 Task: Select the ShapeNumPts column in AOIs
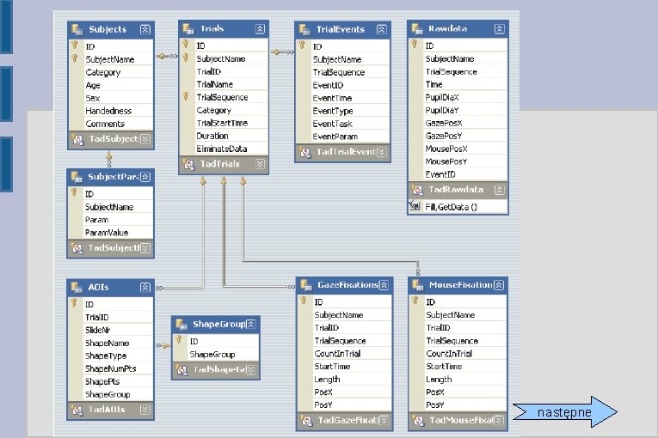(111, 368)
